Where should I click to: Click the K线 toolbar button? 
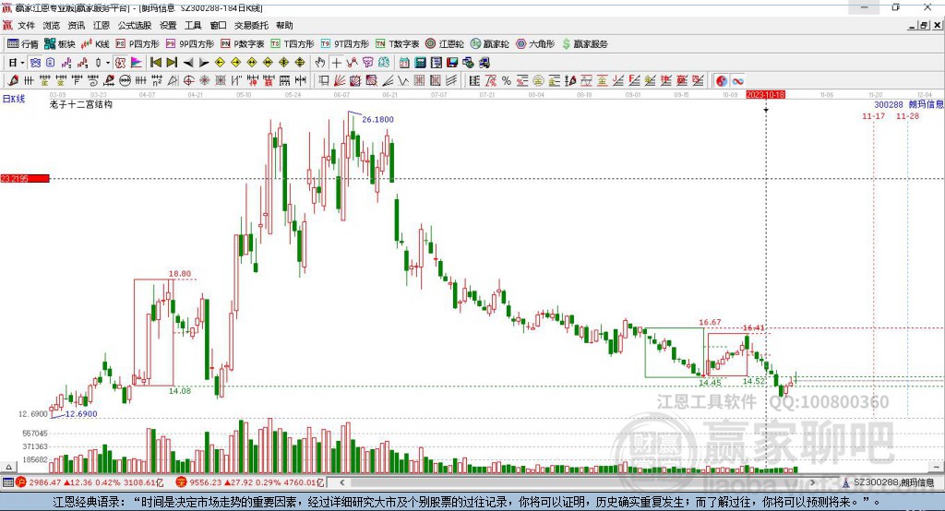tap(95, 44)
